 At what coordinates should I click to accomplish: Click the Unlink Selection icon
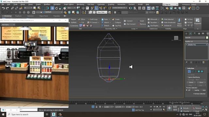coord(16,8)
